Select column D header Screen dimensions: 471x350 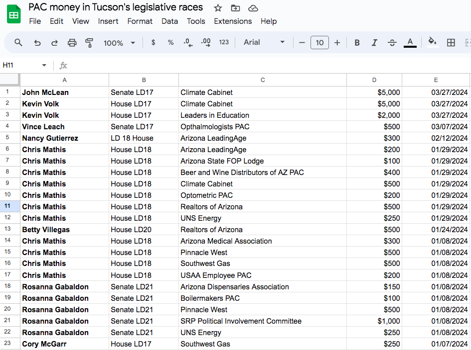coord(374,80)
